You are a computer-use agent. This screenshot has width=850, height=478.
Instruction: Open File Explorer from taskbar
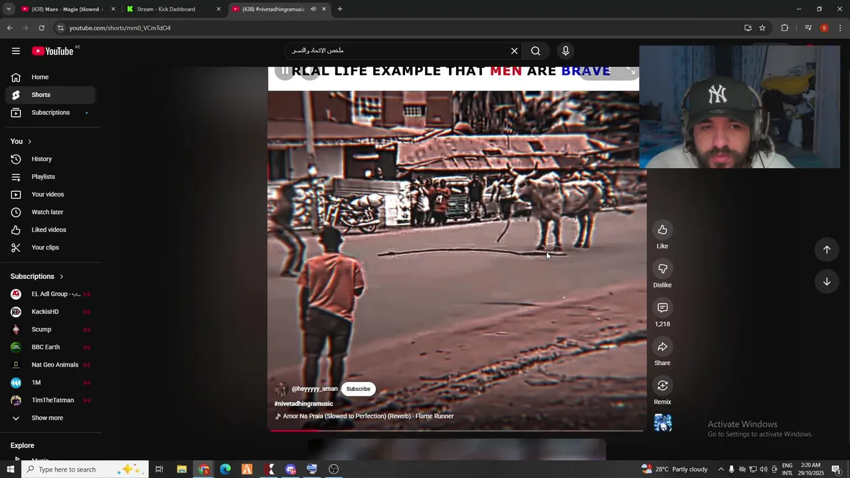(181, 469)
